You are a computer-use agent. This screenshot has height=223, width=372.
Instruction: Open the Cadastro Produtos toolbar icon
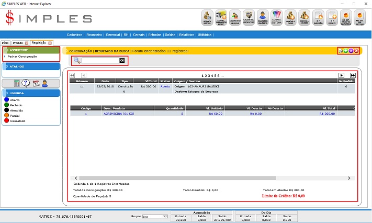click(x=249, y=17)
